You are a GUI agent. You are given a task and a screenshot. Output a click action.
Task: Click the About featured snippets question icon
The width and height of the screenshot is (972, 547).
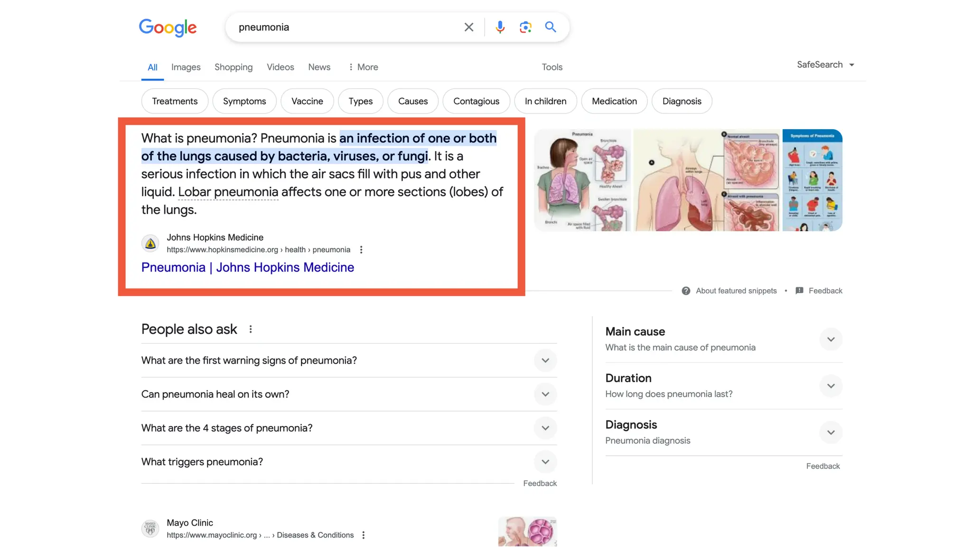point(686,291)
